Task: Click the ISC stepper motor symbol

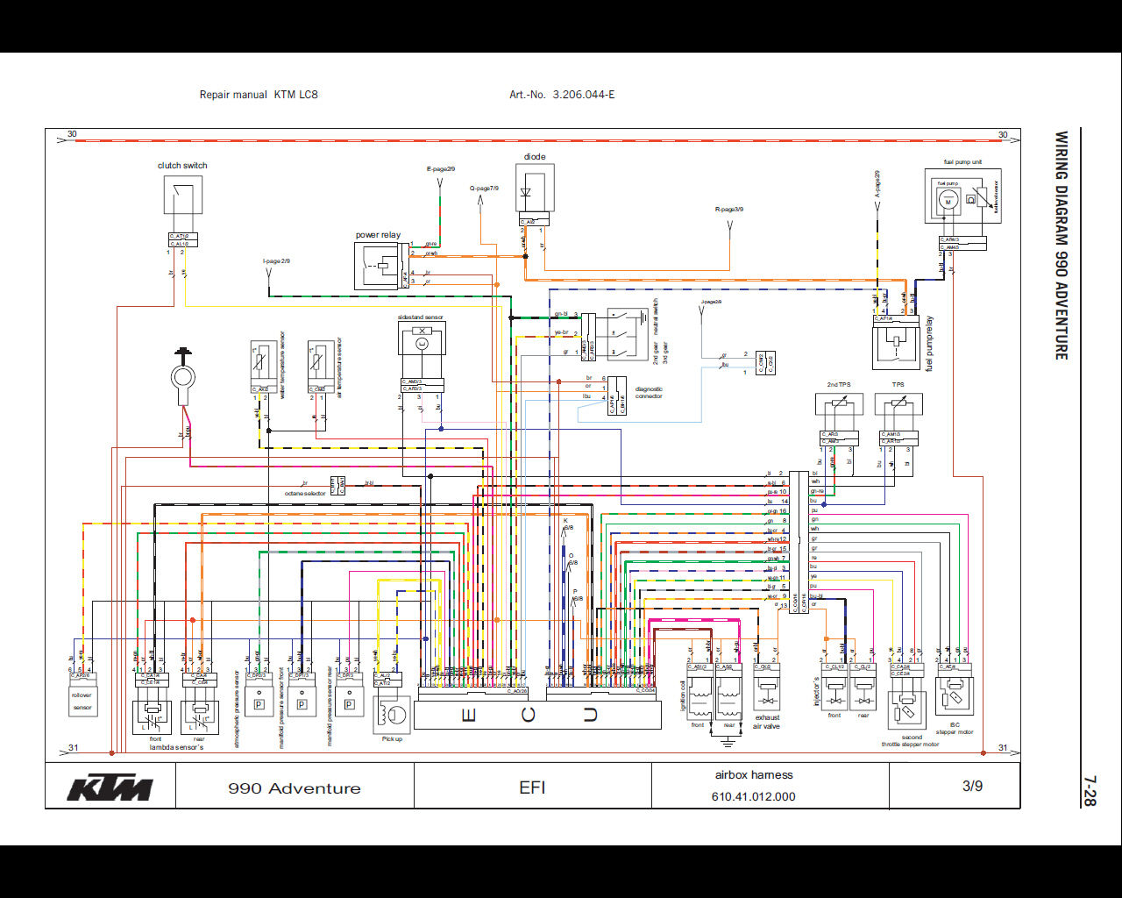Action: (x=954, y=695)
